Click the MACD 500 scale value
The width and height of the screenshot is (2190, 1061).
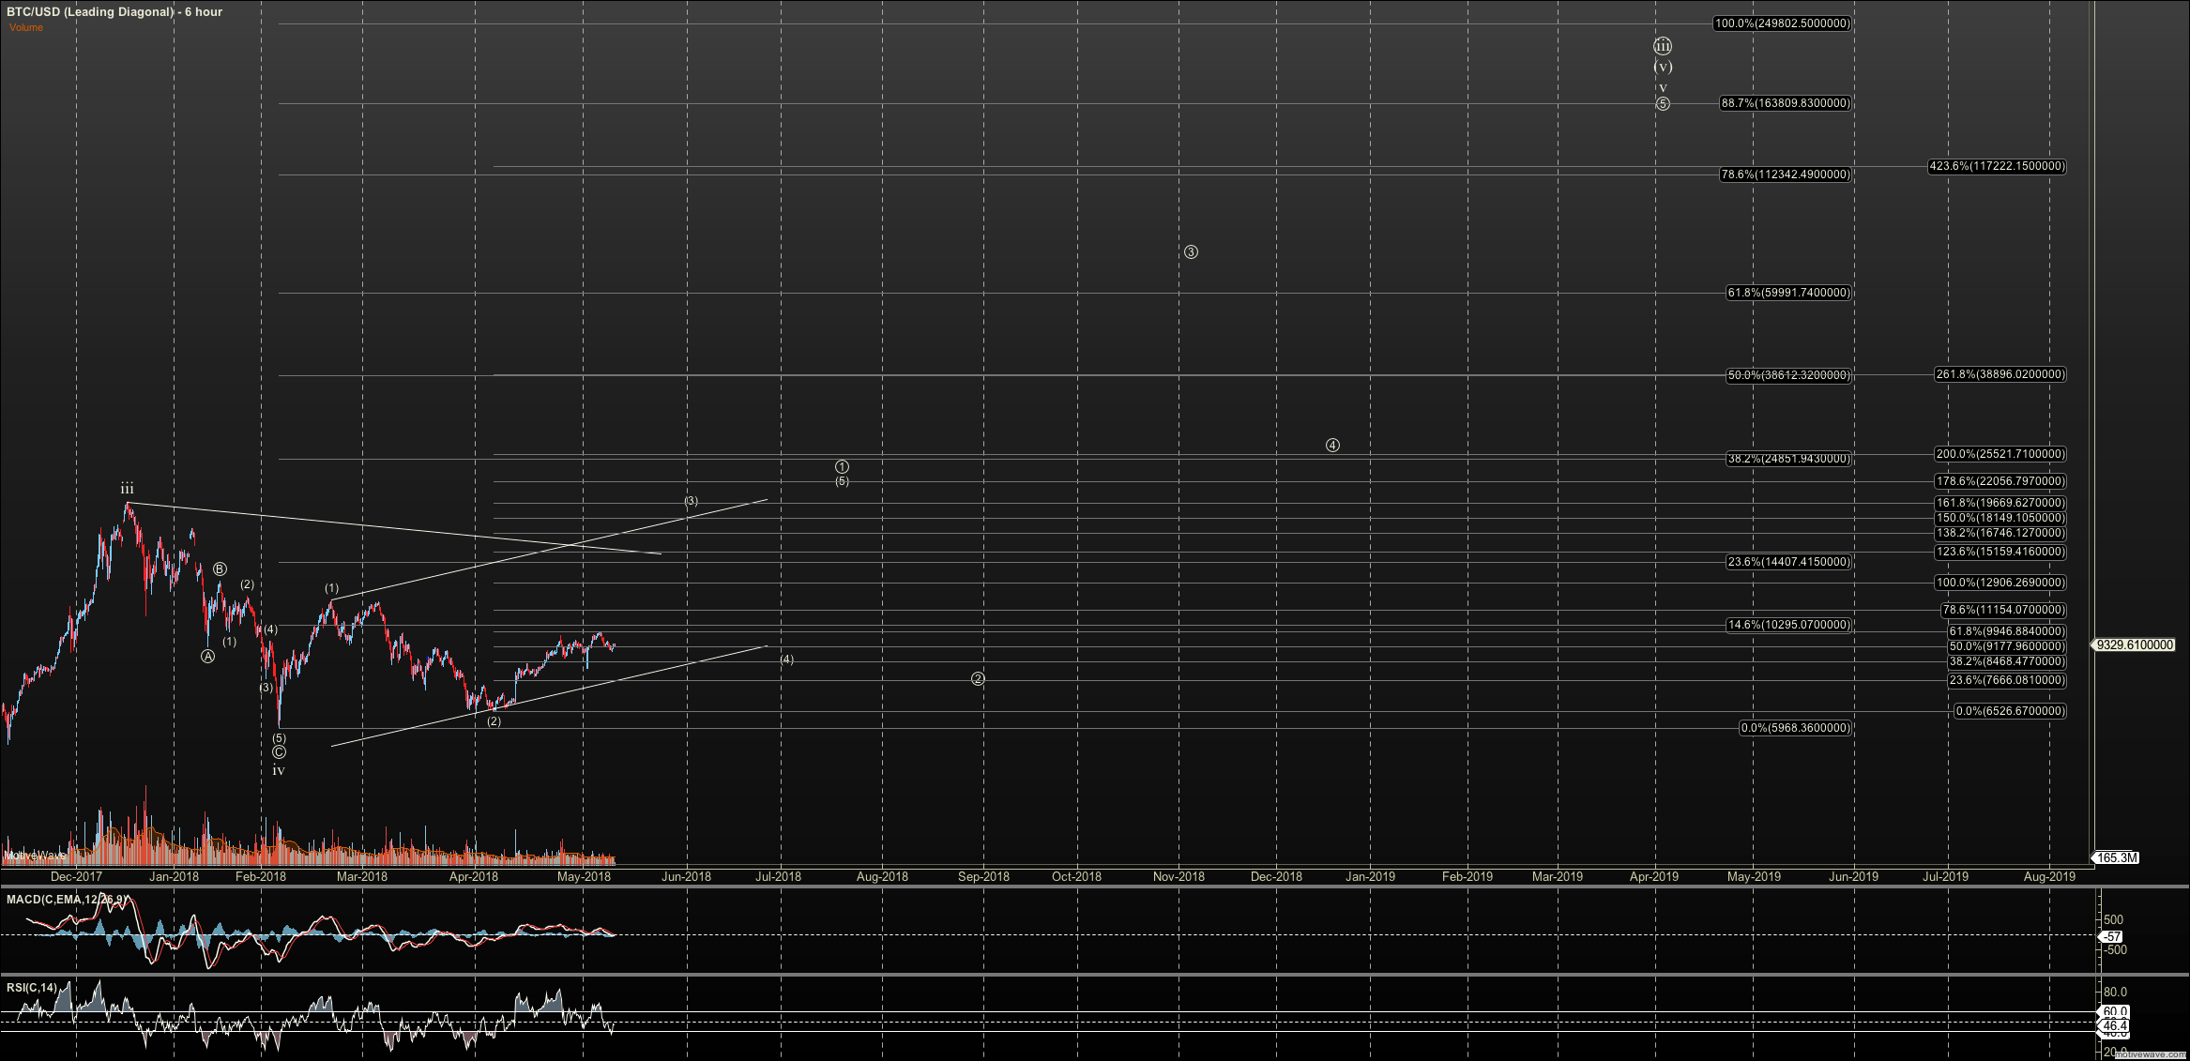coord(2114,920)
